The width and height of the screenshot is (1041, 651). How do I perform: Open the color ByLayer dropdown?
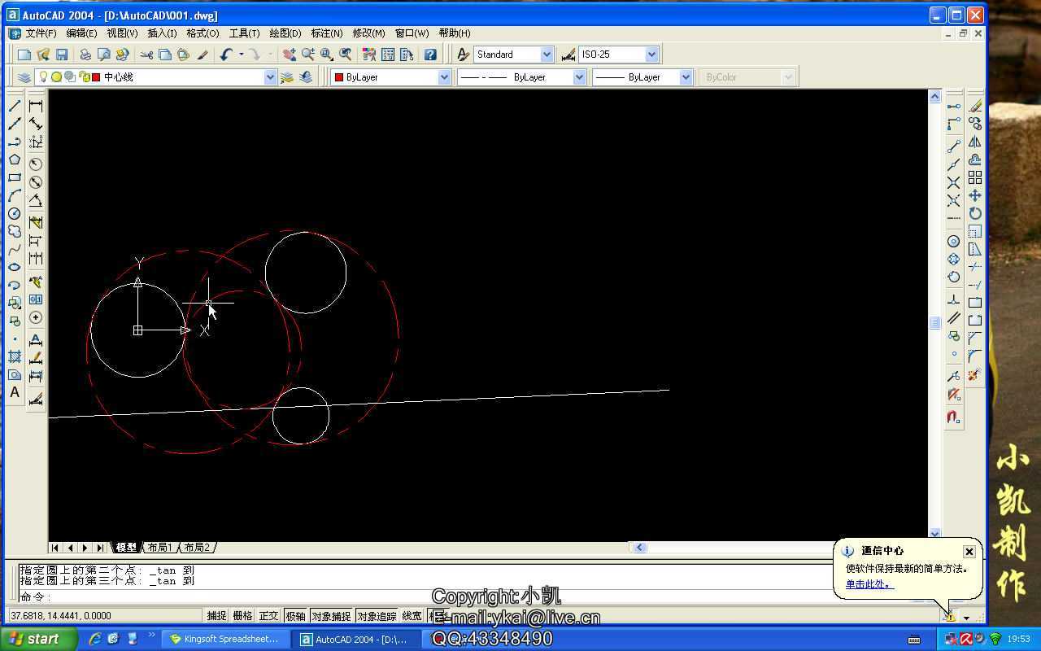tap(444, 77)
